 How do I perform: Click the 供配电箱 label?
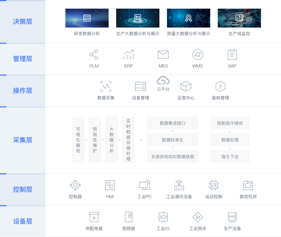(94, 229)
